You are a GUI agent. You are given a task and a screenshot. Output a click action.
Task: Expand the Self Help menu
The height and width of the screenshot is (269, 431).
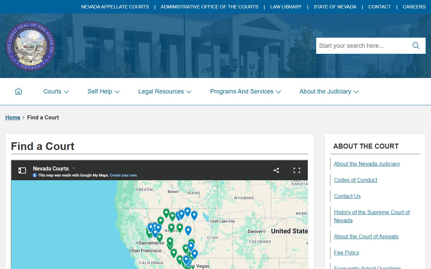[x=103, y=91]
